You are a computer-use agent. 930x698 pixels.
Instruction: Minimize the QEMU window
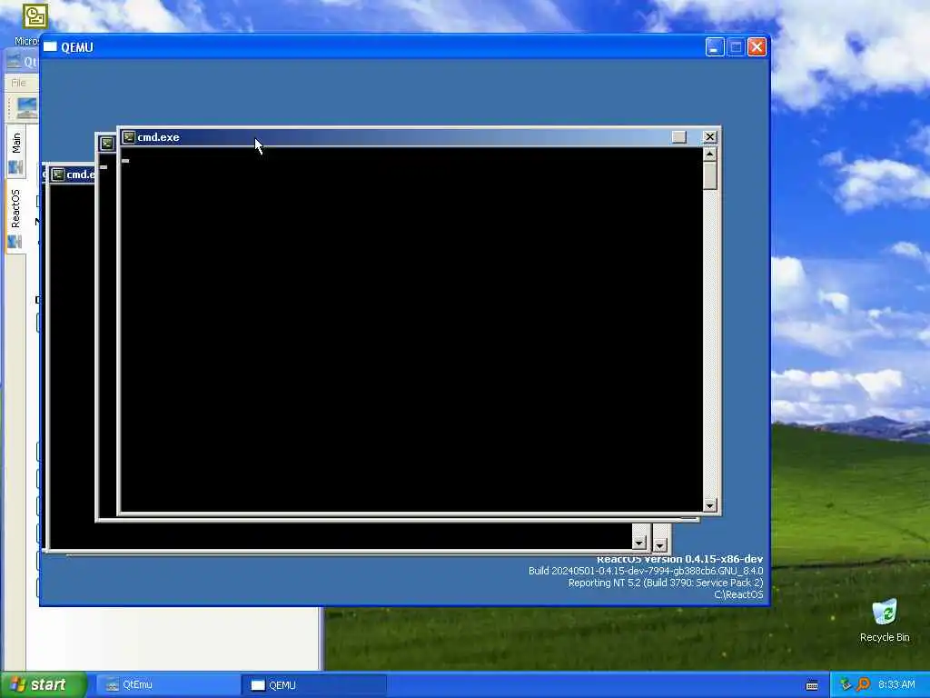pos(715,47)
